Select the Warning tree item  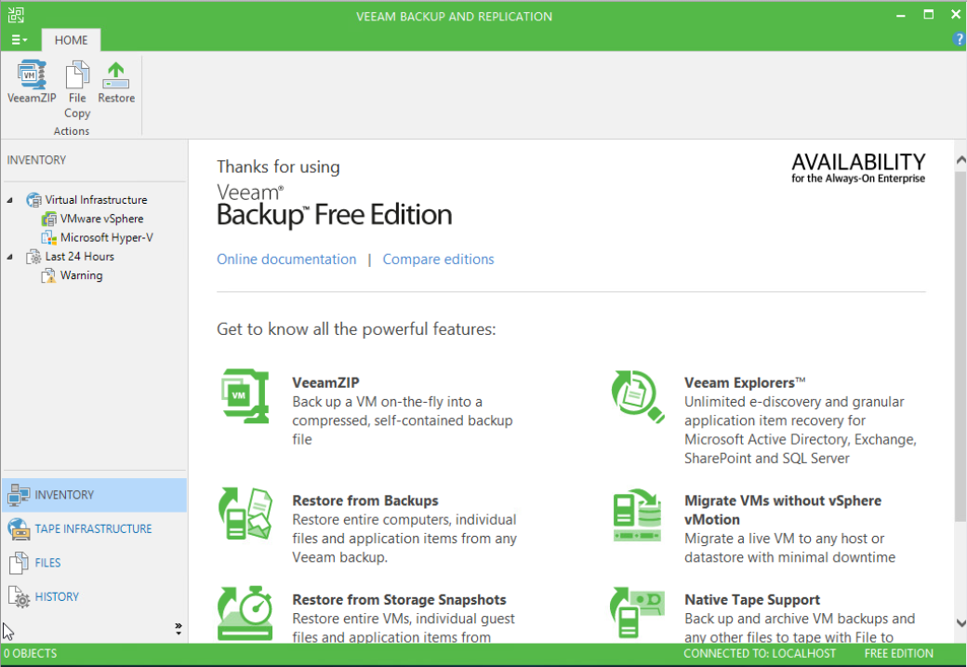tap(82, 275)
